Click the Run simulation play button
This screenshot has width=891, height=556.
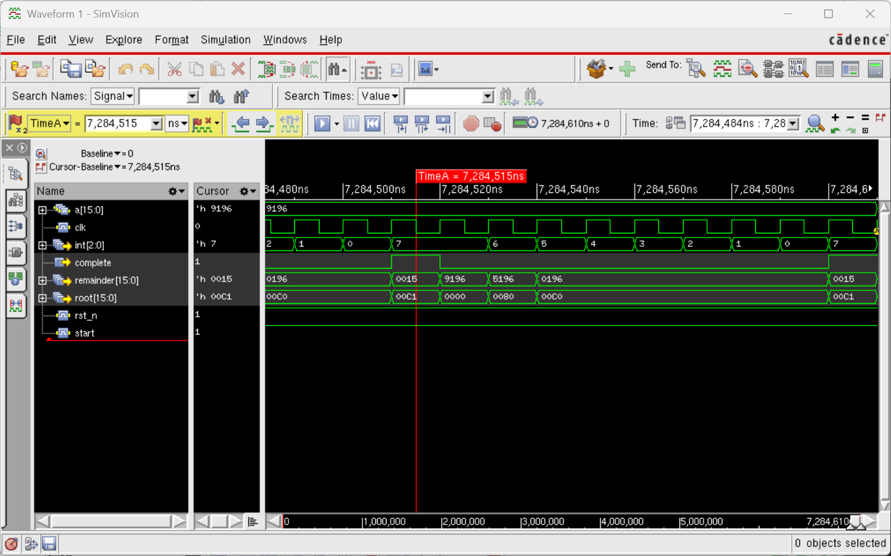pos(322,124)
